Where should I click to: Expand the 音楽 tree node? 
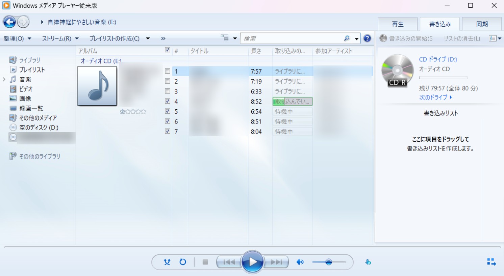(x=4, y=79)
